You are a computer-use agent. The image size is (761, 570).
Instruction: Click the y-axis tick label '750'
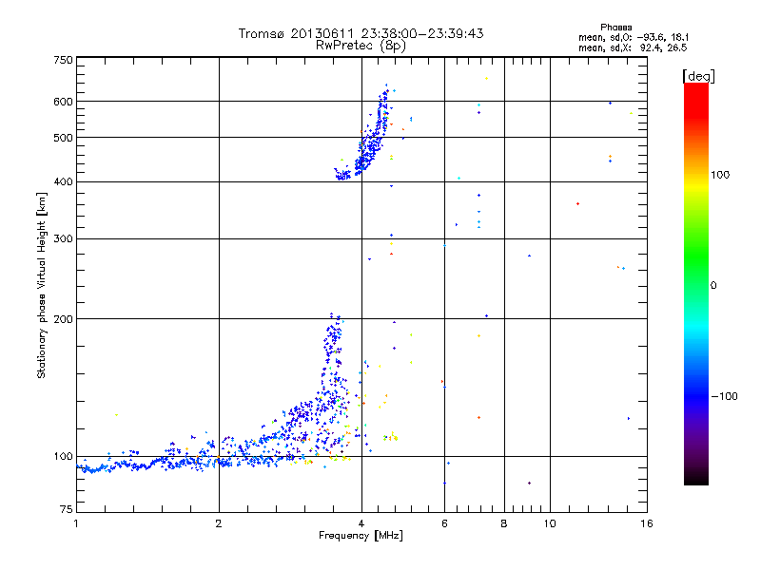click(63, 60)
